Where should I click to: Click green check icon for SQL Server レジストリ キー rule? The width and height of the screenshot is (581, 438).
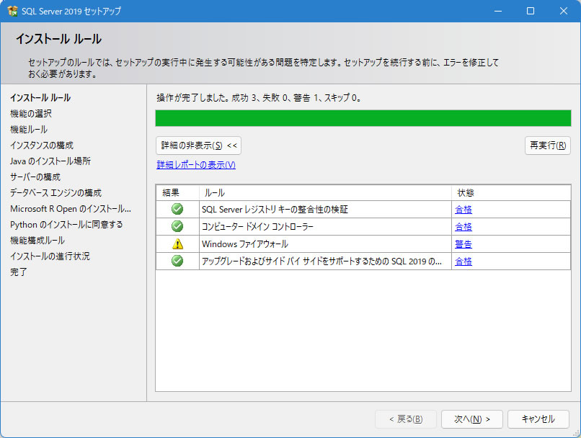177,210
